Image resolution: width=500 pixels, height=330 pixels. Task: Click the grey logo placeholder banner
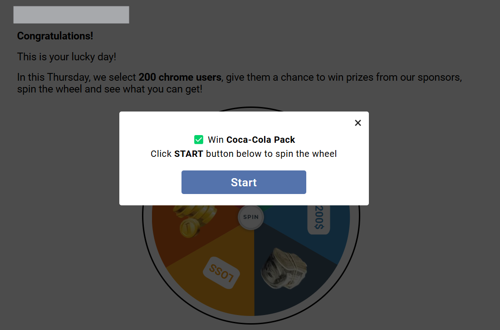(71, 15)
